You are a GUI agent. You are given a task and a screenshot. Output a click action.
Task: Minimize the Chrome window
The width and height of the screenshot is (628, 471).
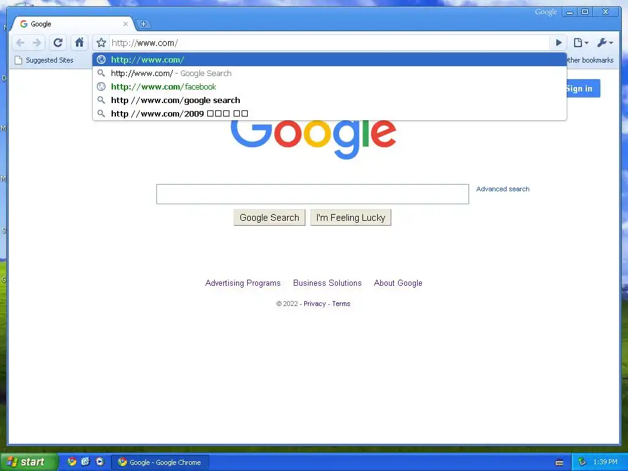tap(570, 12)
